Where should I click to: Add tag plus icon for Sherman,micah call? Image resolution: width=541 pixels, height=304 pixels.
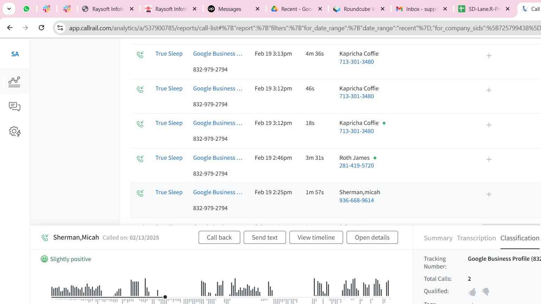[489, 194]
